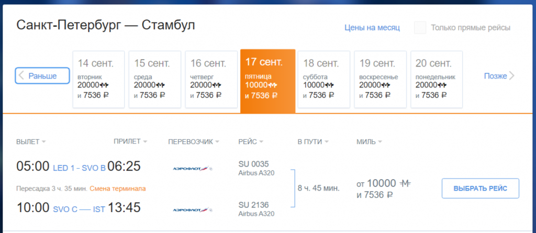Click miles symbol next to 10000 fare
Viewport: 536px width, 233px height.
coord(406,184)
